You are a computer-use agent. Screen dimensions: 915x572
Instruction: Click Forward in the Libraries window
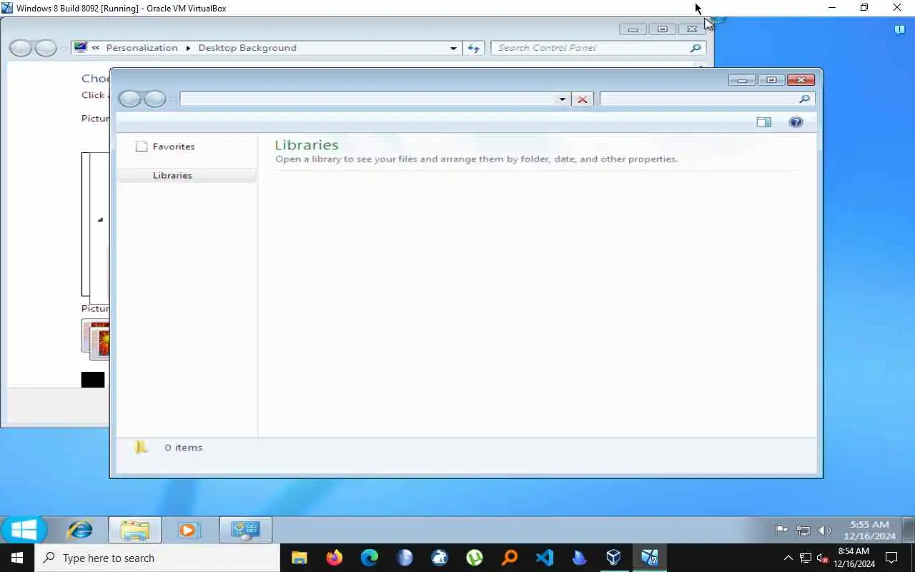coord(155,99)
